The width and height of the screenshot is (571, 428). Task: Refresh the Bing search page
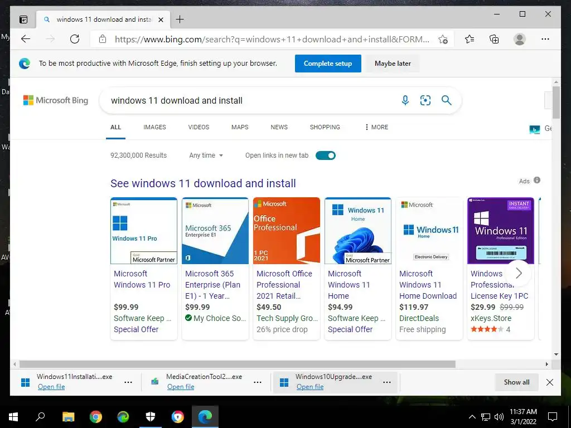(x=75, y=39)
